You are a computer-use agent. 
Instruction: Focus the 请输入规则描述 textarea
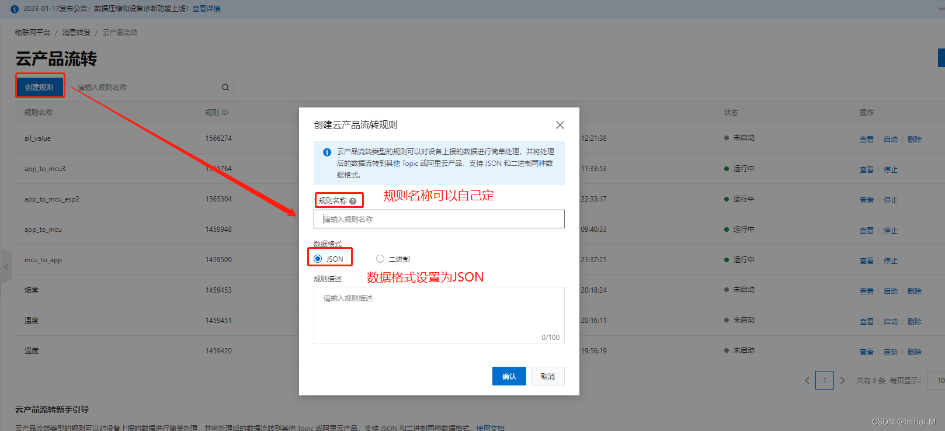439,315
